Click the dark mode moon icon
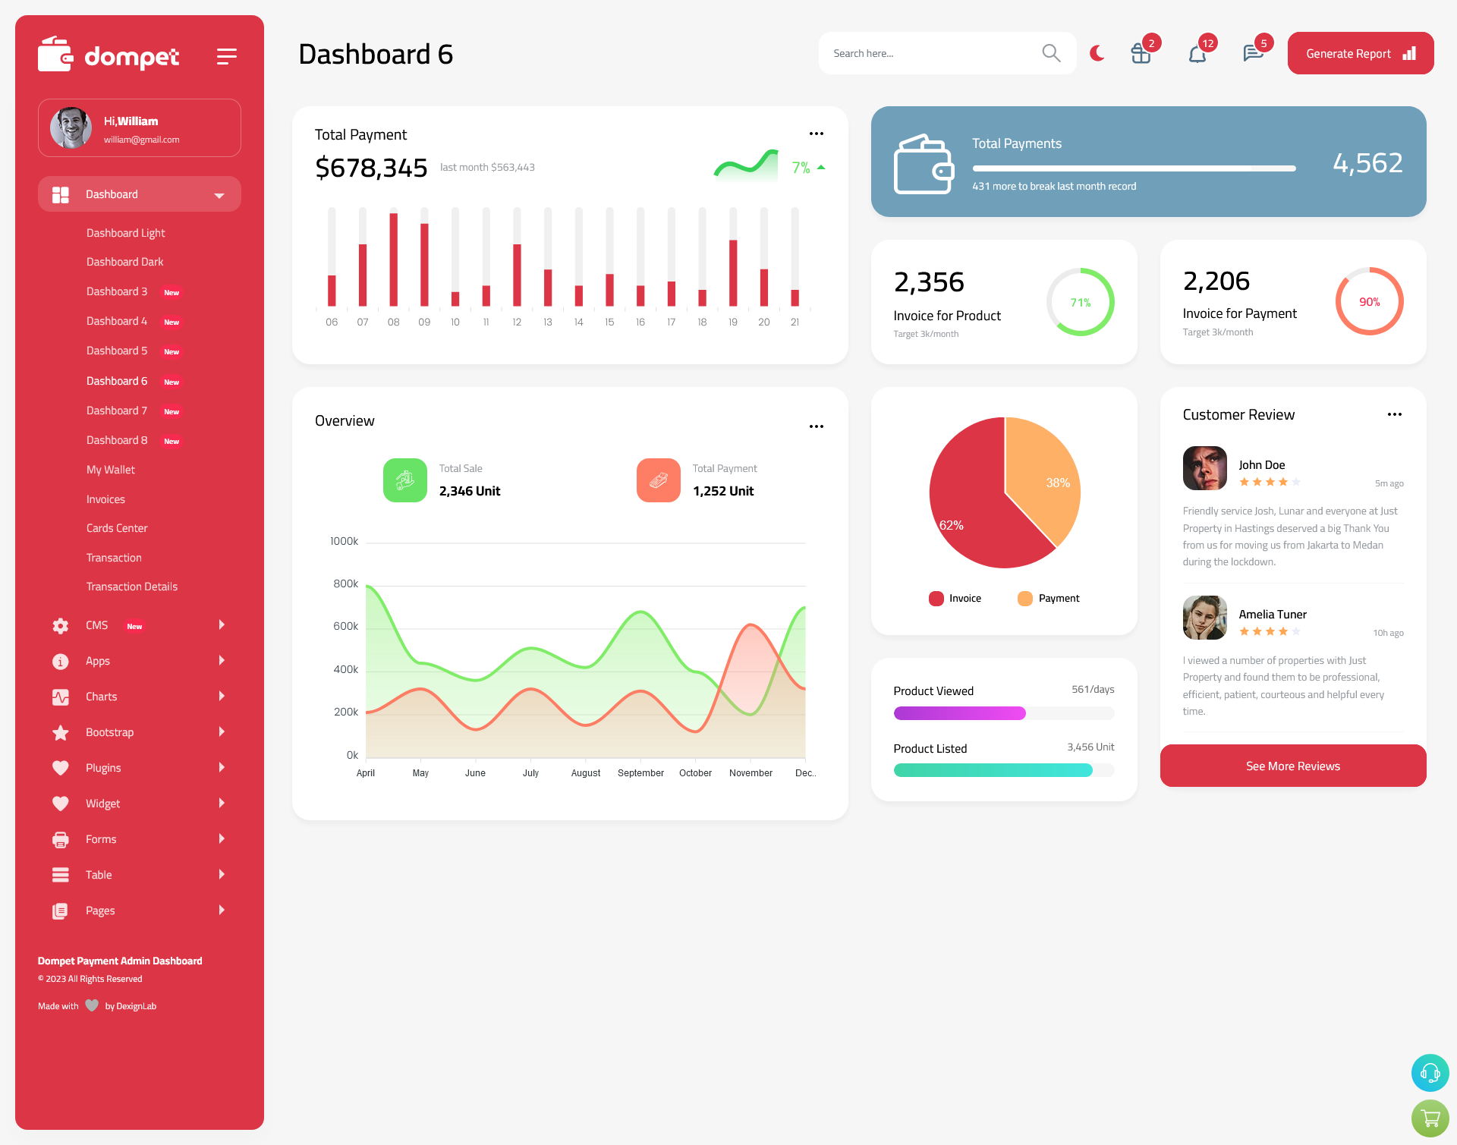Viewport: 1457px width, 1145px height. [x=1097, y=53]
